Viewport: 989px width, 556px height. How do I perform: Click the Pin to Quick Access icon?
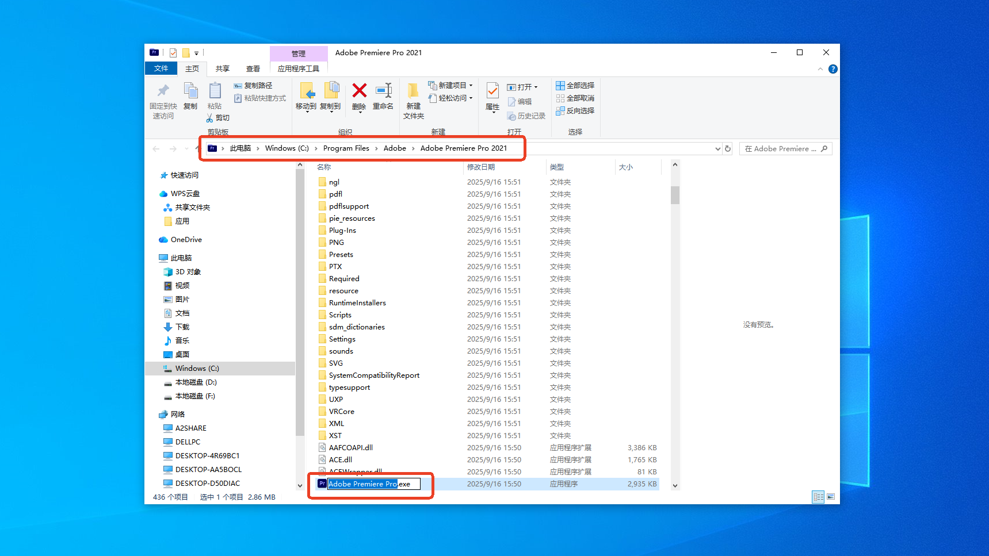[x=163, y=91]
